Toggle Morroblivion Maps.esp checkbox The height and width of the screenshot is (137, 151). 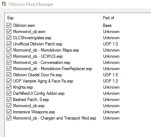tap(9, 50)
